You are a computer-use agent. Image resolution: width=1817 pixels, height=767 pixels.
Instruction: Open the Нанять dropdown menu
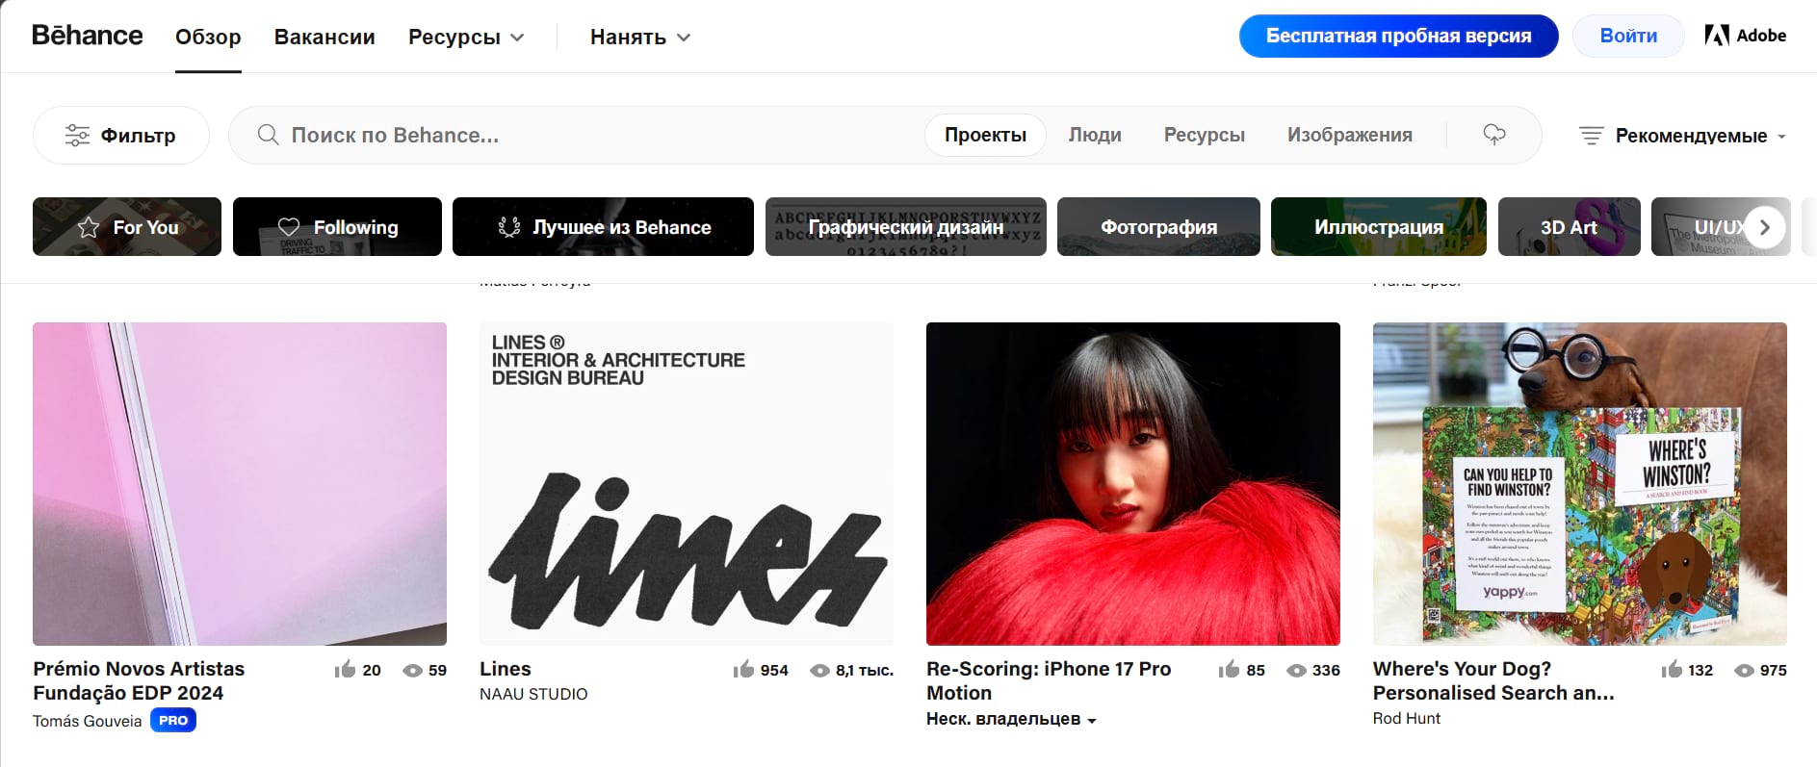pyautogui.click(x=640, y=38)
